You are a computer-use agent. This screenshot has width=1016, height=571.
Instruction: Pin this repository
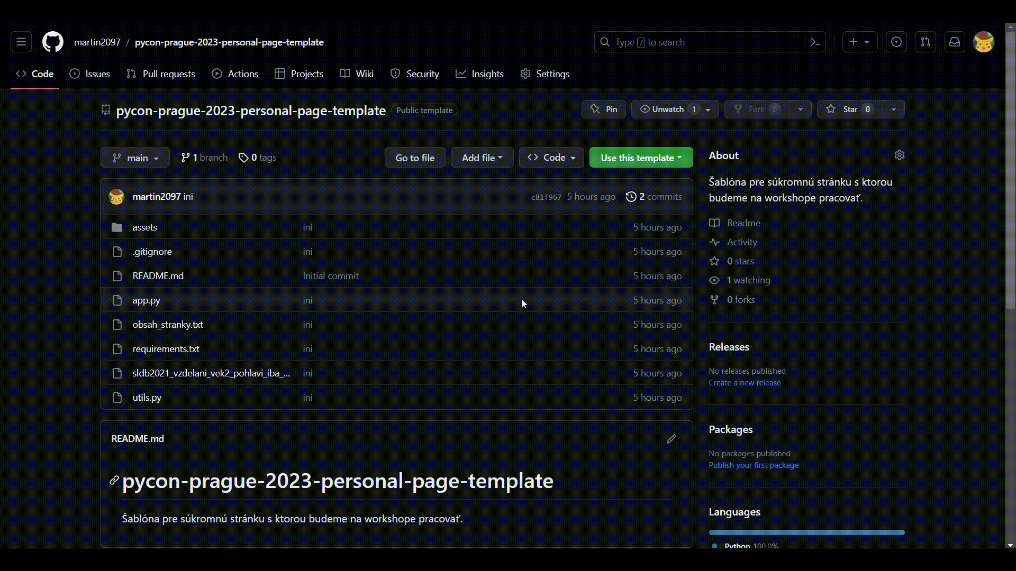click(x=604, y=109)
